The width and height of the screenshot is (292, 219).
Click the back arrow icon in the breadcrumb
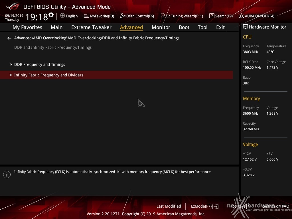click(9, 38)
